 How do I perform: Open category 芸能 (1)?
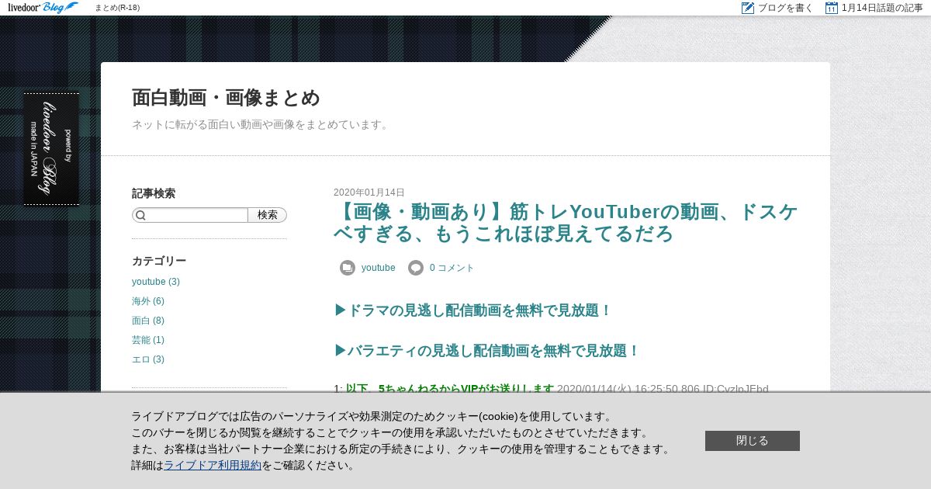148,340
